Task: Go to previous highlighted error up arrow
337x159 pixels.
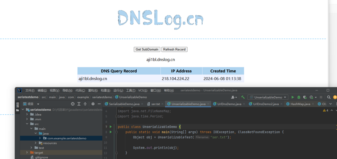Action: click(x=332, y=110)
